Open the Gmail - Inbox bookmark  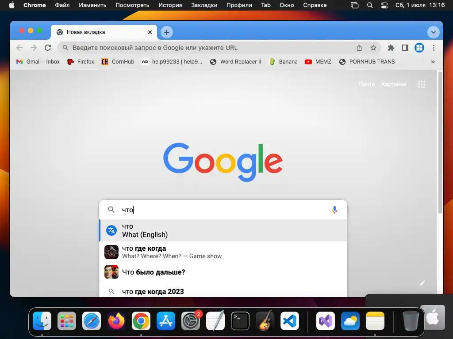38,62
